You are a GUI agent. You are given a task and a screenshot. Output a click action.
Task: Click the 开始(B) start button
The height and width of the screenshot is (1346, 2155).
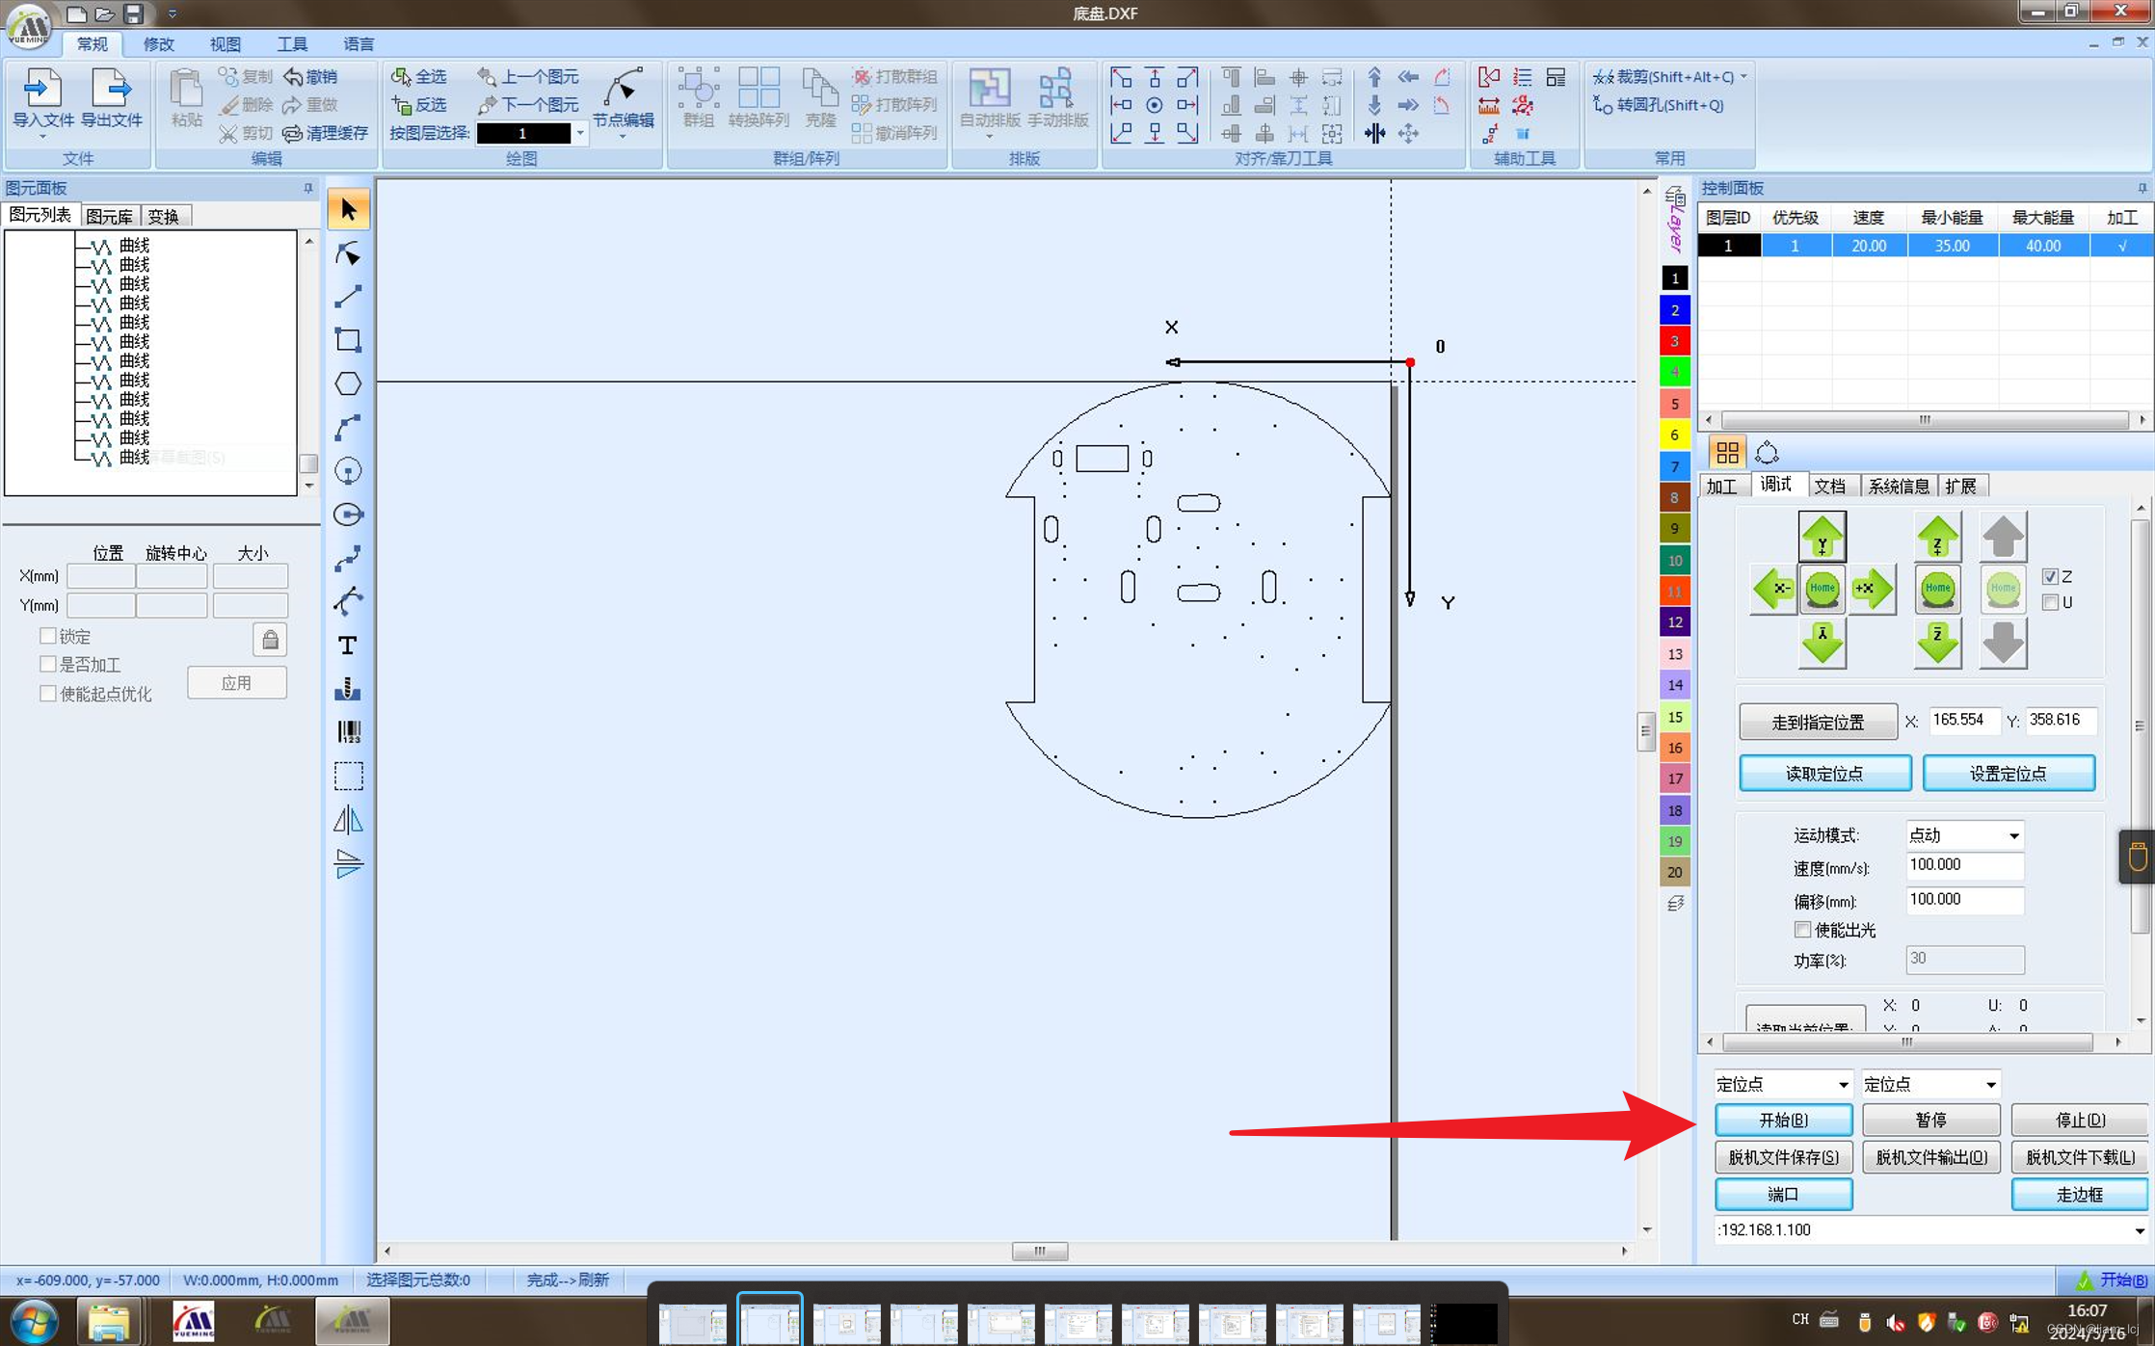click(1783, 1120)
